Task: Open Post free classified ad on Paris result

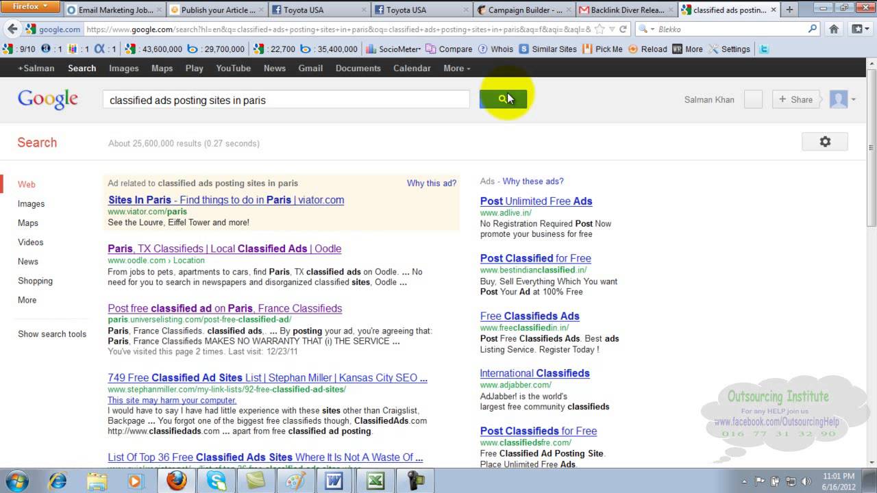Action: coord(225,308)
